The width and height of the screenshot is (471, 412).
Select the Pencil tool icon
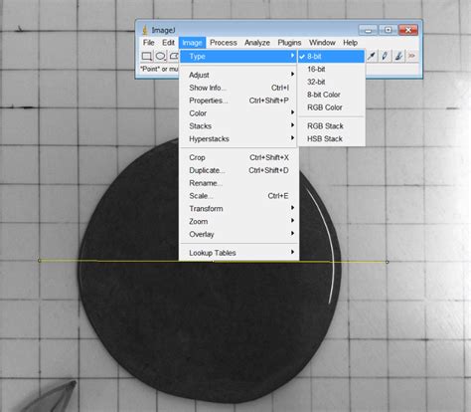point(385,56)
